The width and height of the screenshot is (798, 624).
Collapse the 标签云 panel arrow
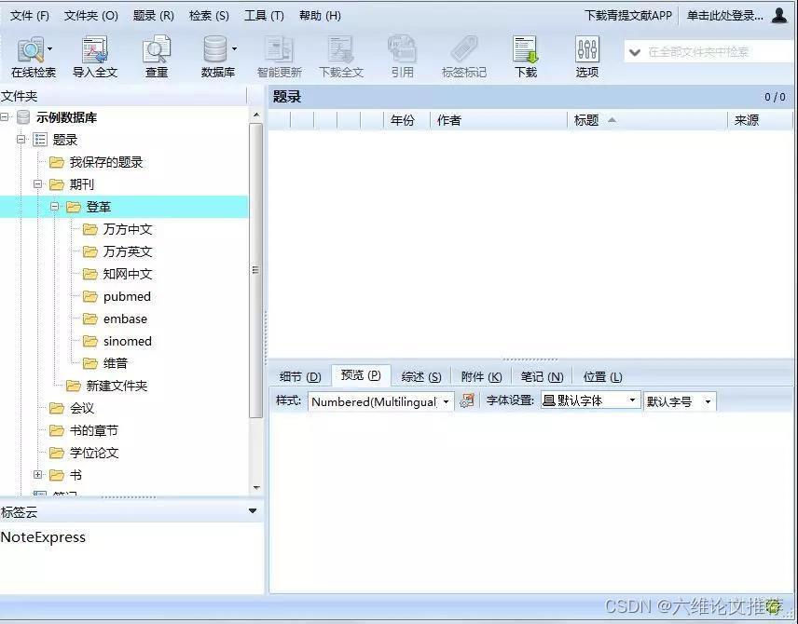click(x=253, y=510)
